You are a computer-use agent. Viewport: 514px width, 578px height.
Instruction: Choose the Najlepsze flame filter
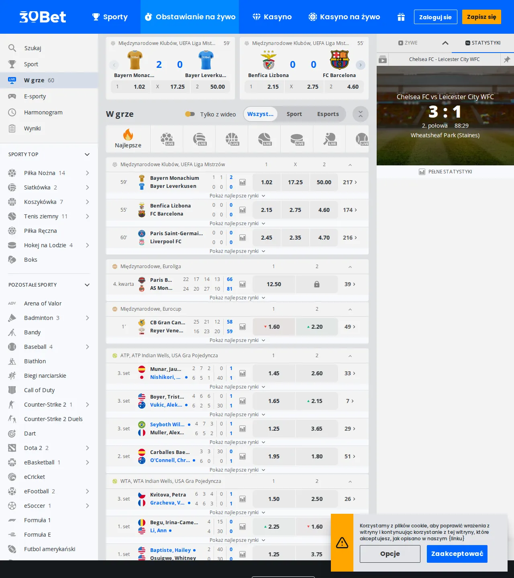128,139
